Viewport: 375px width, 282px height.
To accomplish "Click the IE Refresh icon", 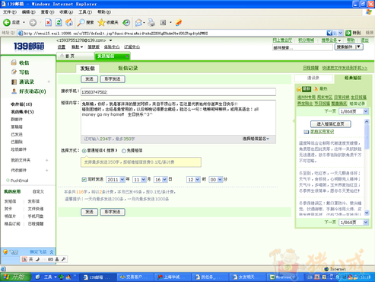I will [59, 23].
